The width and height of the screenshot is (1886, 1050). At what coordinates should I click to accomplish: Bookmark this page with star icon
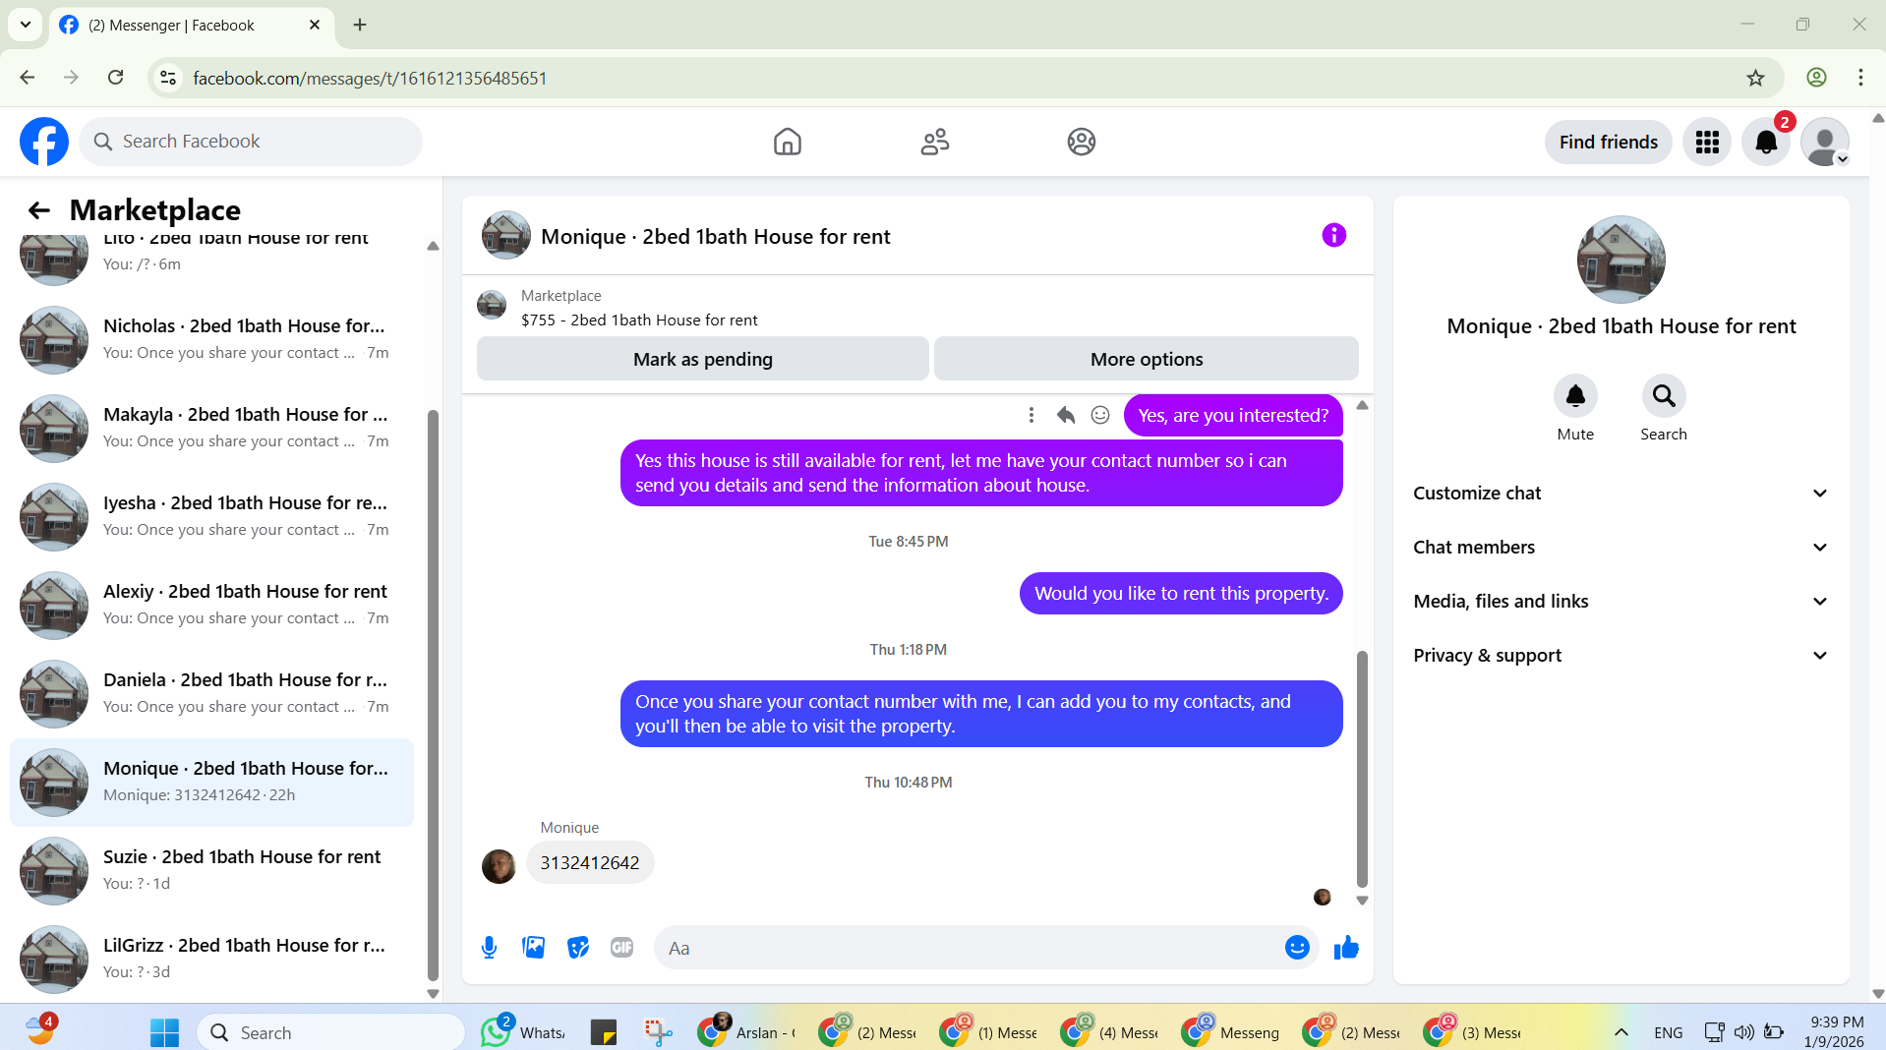[1755, 78]
